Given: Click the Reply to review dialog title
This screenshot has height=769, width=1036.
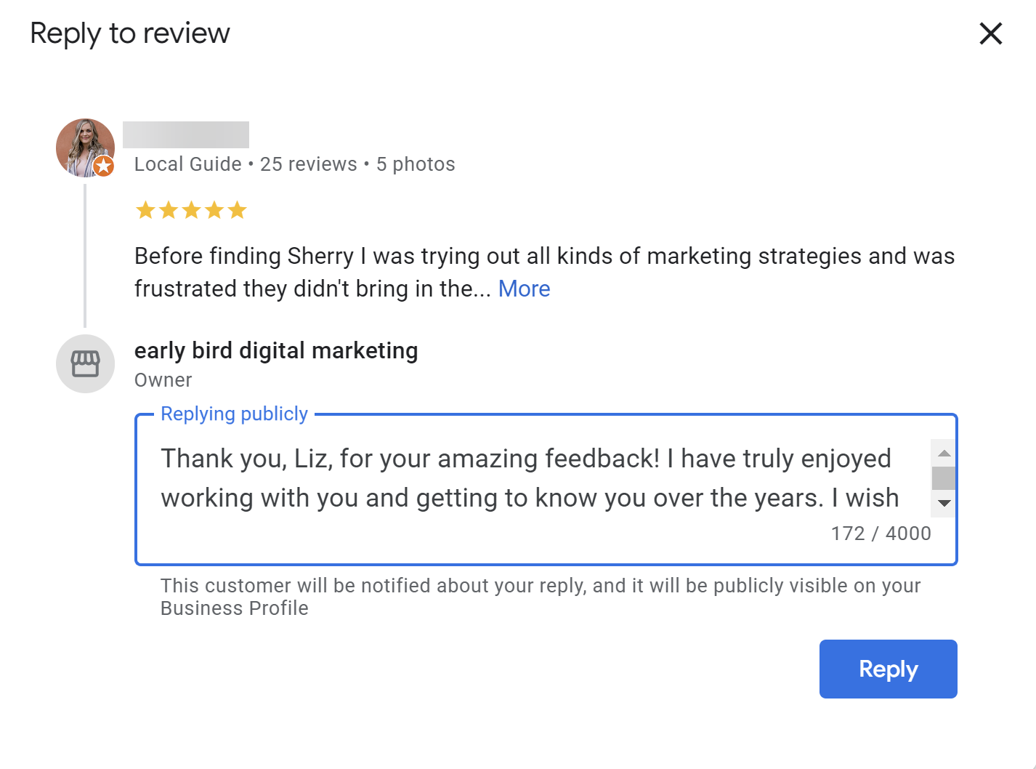Looking at the screenshot, I should click(129, 33).
